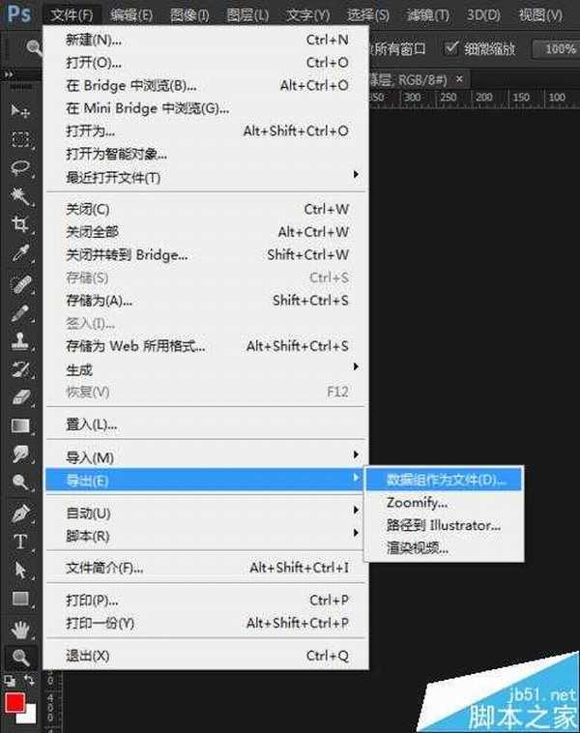Open the 视图(V) menu

tap(540, 15)
